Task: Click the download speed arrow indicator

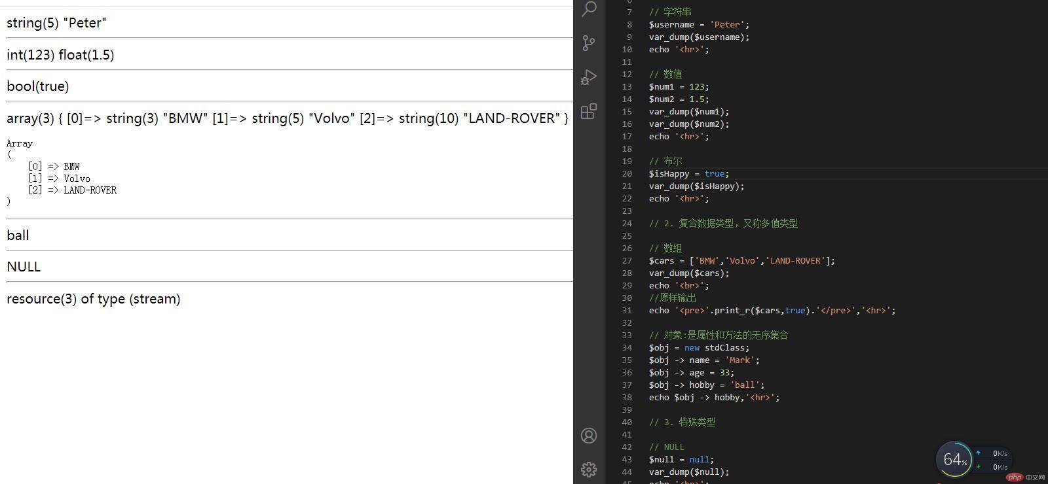Action: pos(978,466)
